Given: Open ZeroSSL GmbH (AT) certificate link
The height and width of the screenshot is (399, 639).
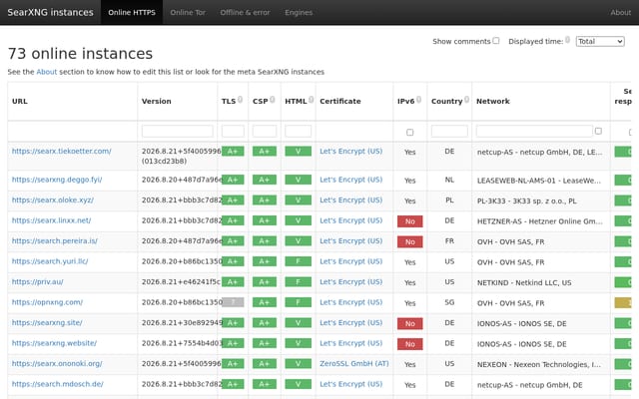Looking at the screenshot, I should pyautogui.click(x=354, y=363).
